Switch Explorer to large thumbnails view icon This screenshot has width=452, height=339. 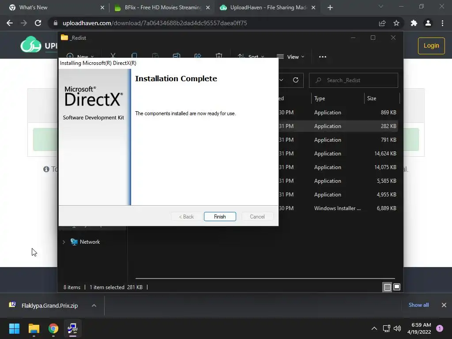pos(397,287)
